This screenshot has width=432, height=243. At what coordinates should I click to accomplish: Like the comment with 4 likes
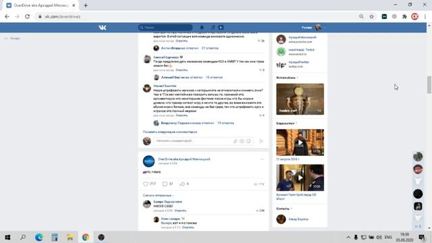(261, 115)
